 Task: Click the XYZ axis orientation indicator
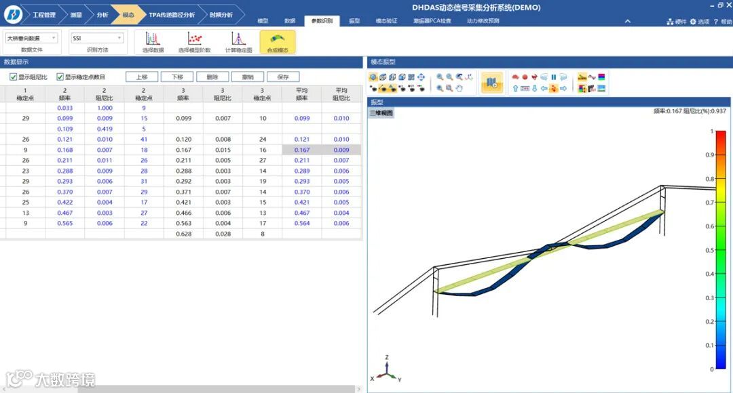tap(386, 370)
